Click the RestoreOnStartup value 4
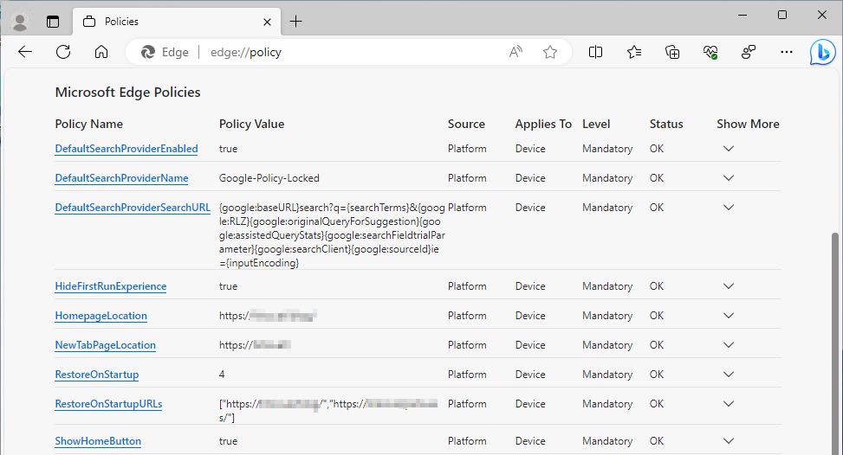The width and height of the screenshot is (843, 455). [222, 375]
